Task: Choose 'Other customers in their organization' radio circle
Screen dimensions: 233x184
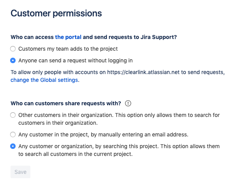Action: coord(13,115)
